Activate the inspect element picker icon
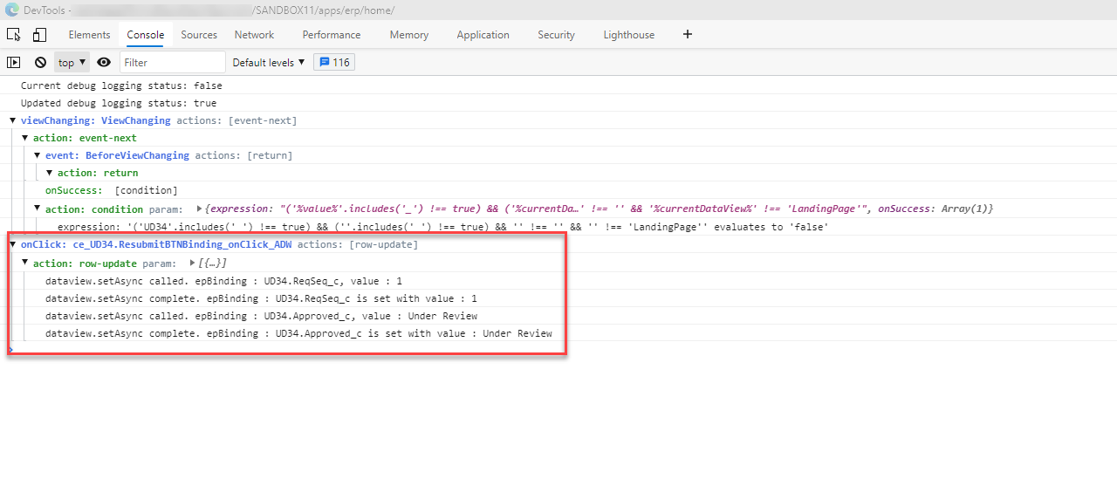 click(x=14, y=35)
